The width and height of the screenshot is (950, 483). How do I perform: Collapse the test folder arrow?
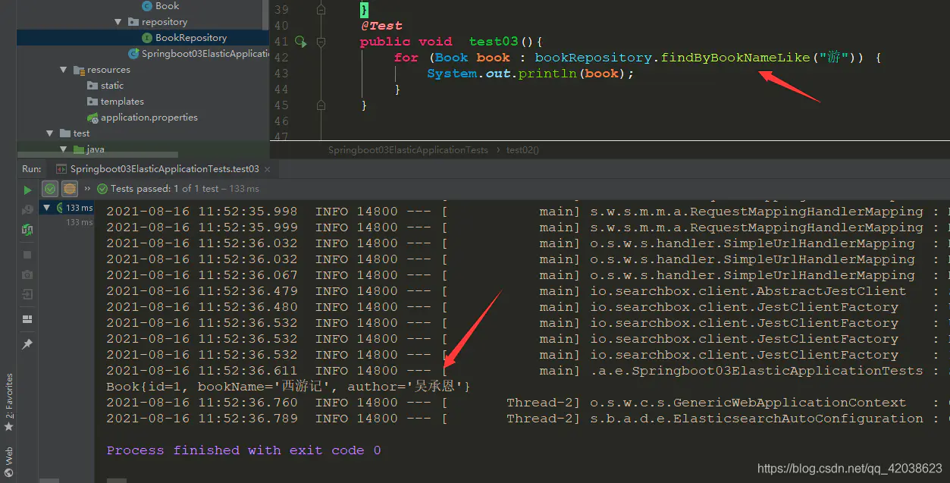pos(50,133)
